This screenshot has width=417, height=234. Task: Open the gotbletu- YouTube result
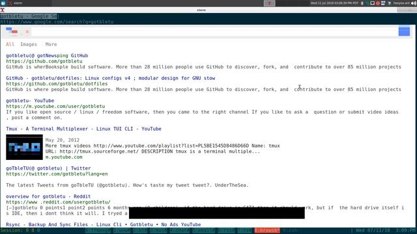[x=30, y=101]
